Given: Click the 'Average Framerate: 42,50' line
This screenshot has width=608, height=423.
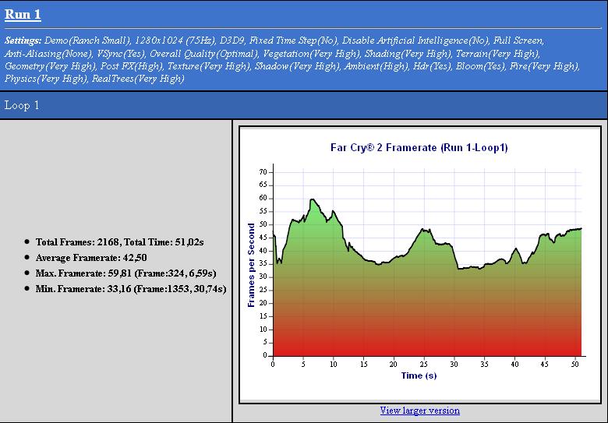Looking at the screenshot, I should [91, 258].
